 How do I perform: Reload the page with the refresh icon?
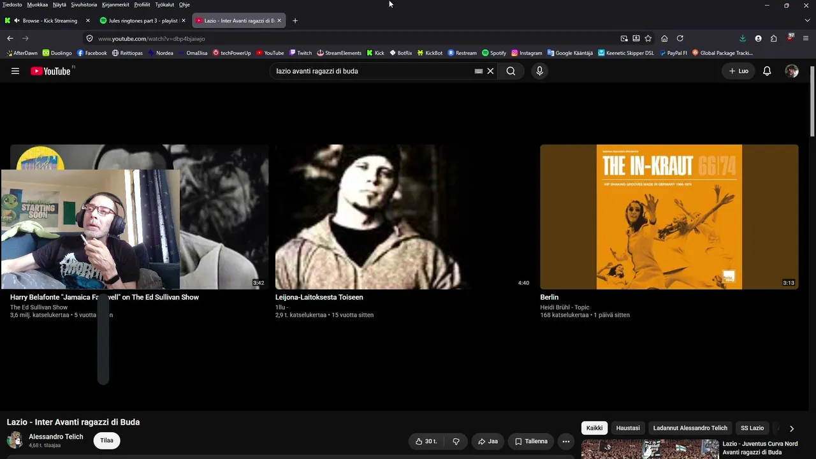click(x=680, y=38)
